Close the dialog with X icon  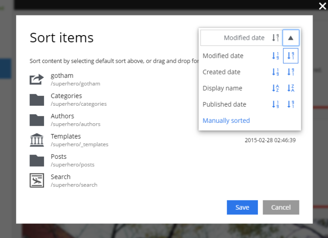coord(322,6)
